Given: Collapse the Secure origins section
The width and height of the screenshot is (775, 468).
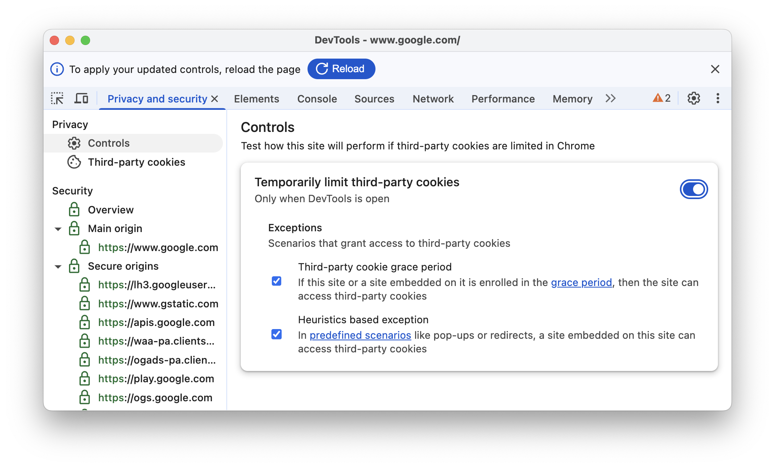Looking at the screenshot, I should (x=59, y=266).
